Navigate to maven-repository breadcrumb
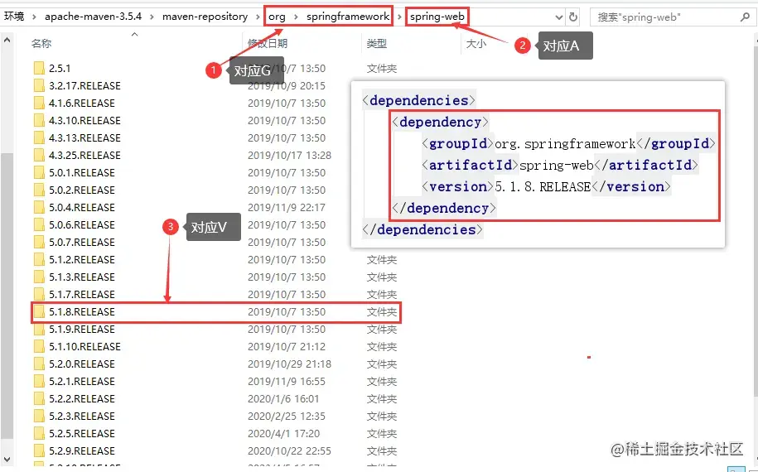This screenshot has width=758, height=472. click(x=205, y=17)
